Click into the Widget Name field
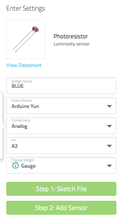Screen dimensions: 123x220 [x=61, y=86]
